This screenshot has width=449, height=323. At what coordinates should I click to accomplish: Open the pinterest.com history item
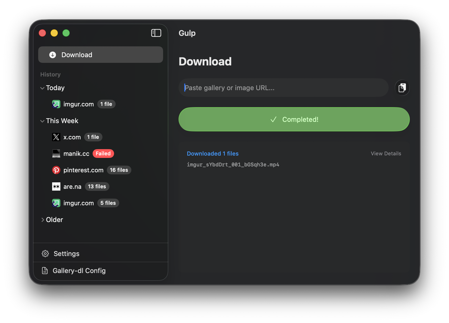coord(83,170)
